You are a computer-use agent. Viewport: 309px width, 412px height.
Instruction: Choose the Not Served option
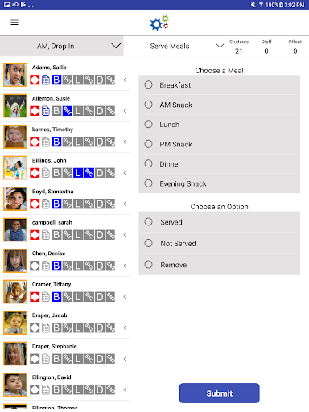pyautogui.click(x=148, y=243)
